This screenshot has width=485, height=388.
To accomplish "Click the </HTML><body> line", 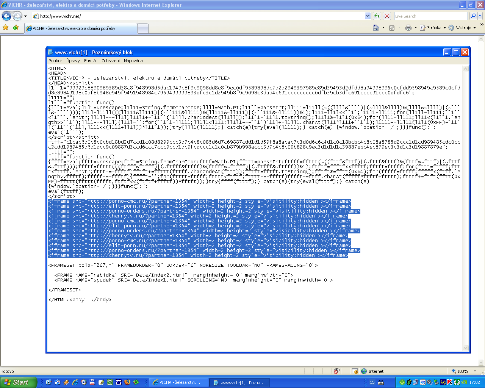I will click(x=80, y=300).
